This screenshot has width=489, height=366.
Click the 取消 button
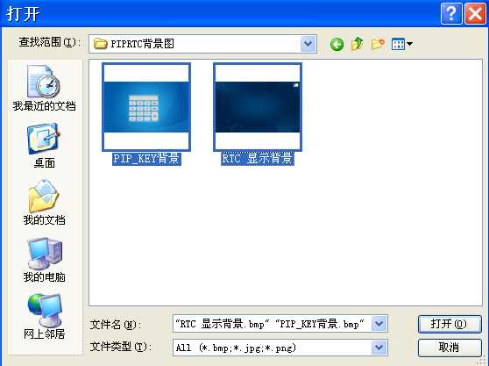[x=450, y=348]
